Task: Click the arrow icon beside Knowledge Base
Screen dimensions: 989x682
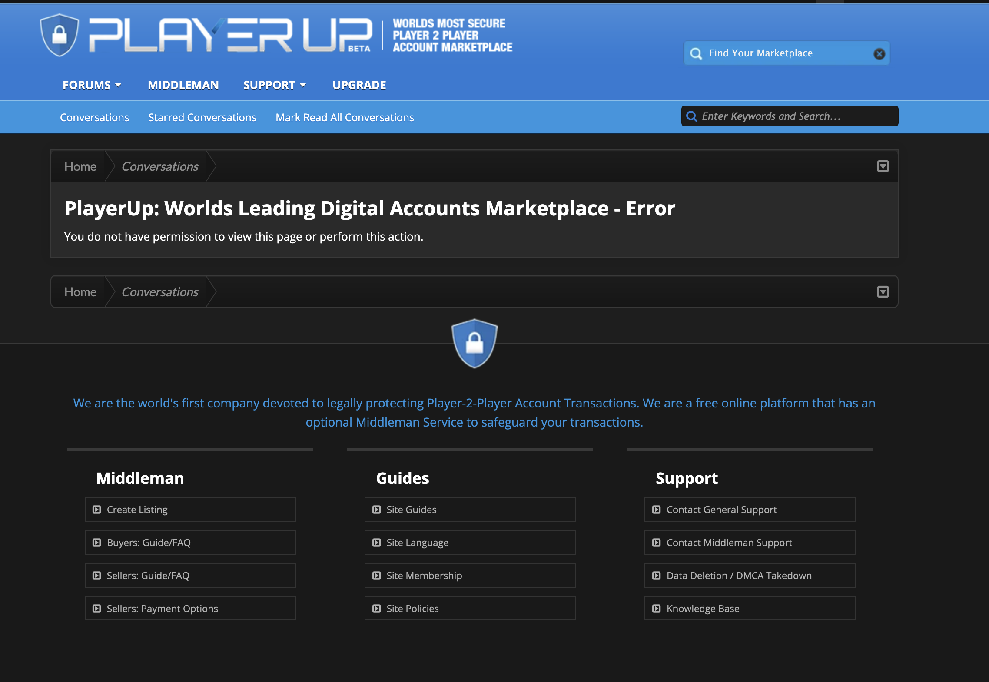Action: click(657, 609)
